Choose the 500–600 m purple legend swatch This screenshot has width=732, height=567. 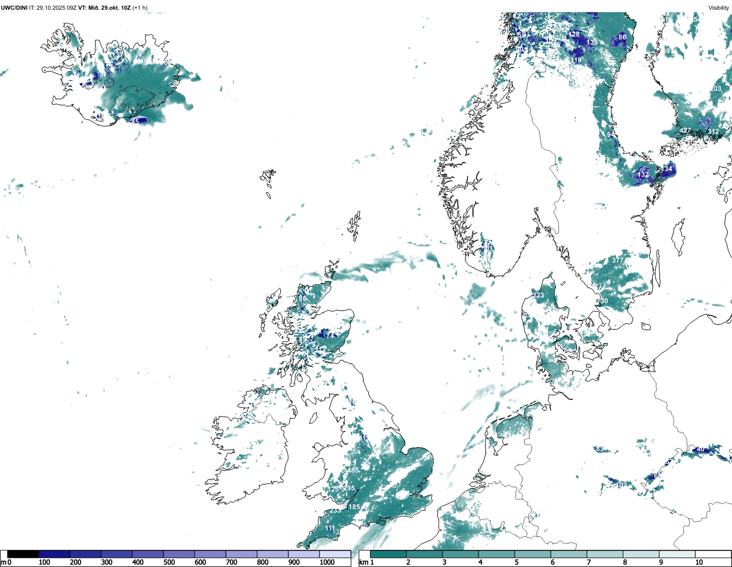pyautogui.click(x=179, y=554)
